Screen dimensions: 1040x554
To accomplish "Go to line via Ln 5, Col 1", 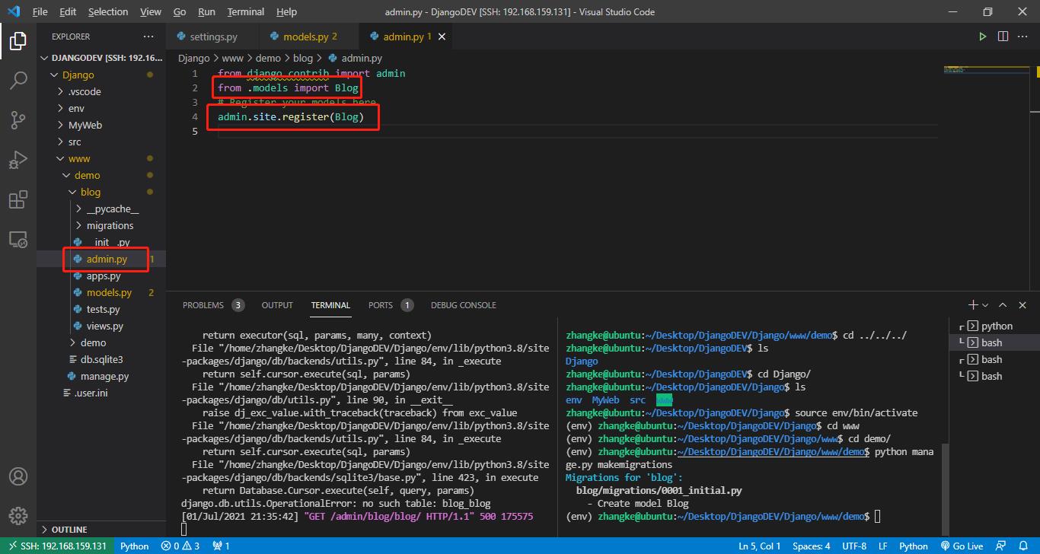I will [760, 546].
